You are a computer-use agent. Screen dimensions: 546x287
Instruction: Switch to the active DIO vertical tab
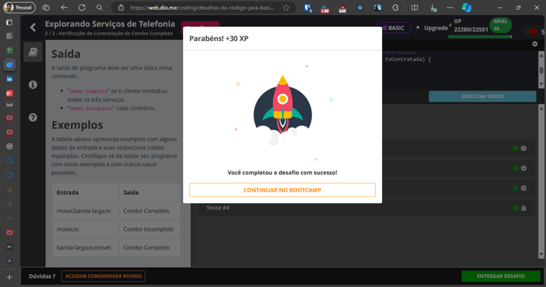point(10,65)
